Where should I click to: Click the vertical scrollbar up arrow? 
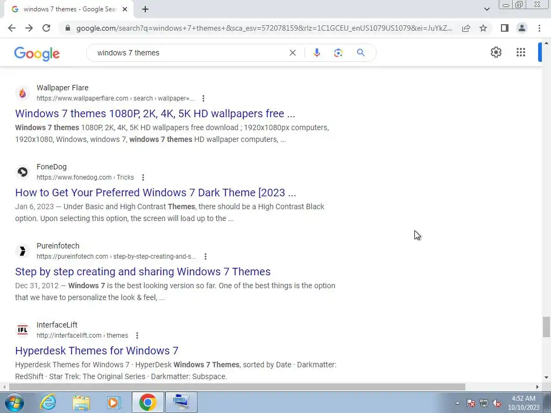546,43
